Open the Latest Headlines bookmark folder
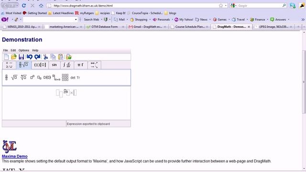Image resolution: width=306 pixels, height=172 pixels. [x=61, y=13]
